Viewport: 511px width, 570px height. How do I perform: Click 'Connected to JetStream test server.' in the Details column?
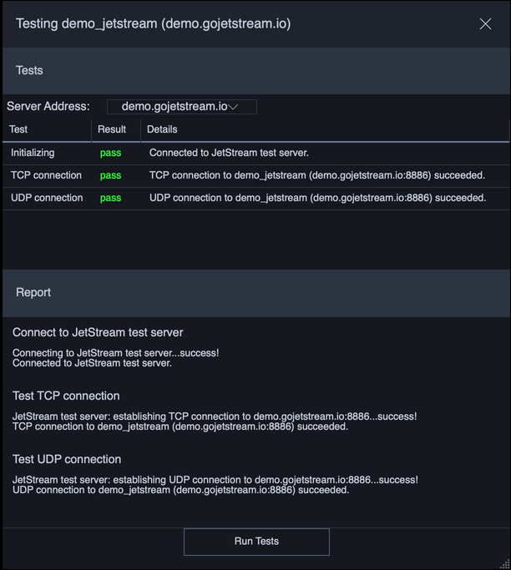(x=229, y=153)
